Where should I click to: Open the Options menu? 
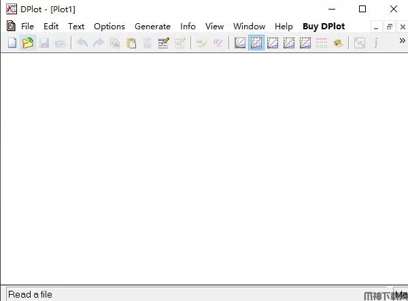click(109, 27)
